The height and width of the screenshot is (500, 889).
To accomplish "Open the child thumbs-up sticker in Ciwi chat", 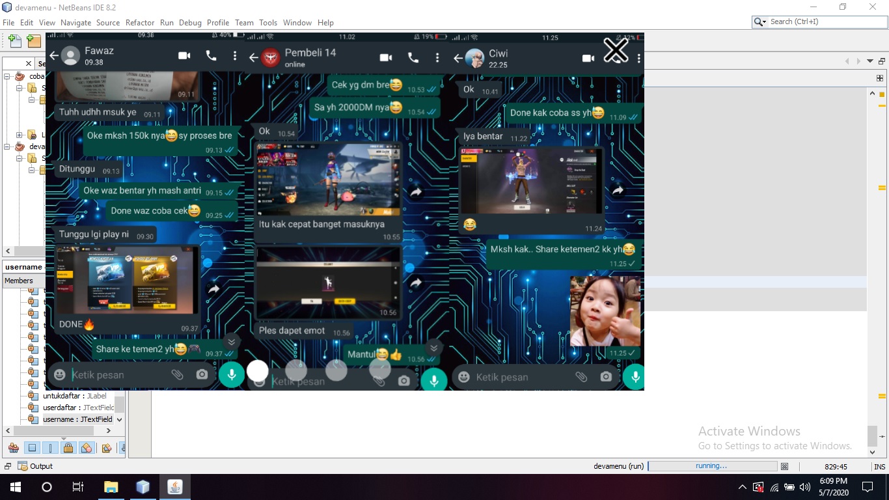I will pyautogui.click(x=605, y=311).
